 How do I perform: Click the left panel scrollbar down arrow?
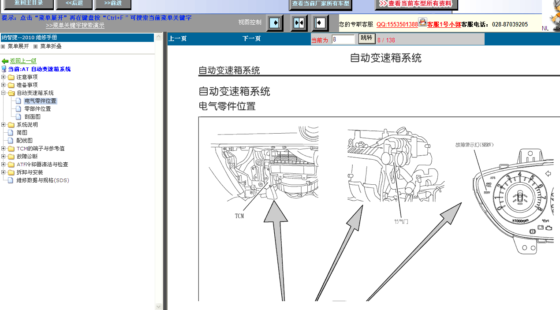159,306
